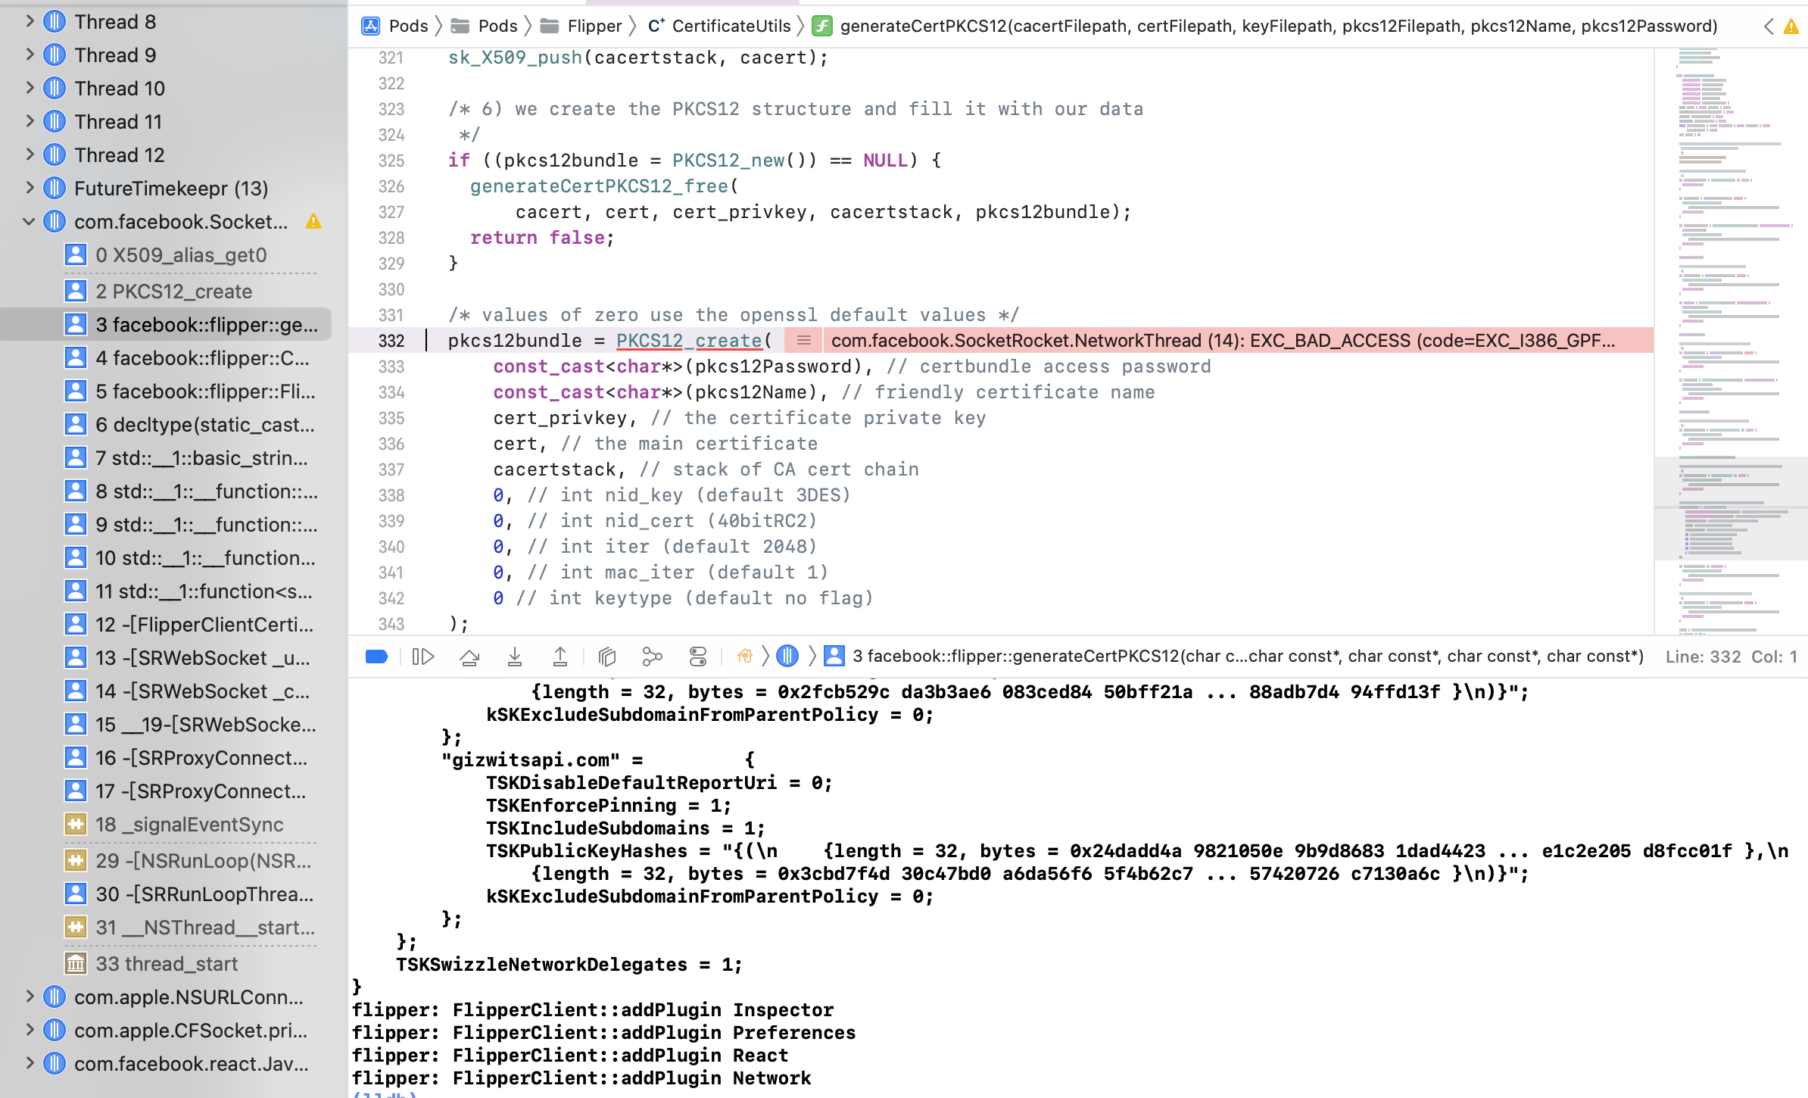Select the Step Into icon

[515, 657]
